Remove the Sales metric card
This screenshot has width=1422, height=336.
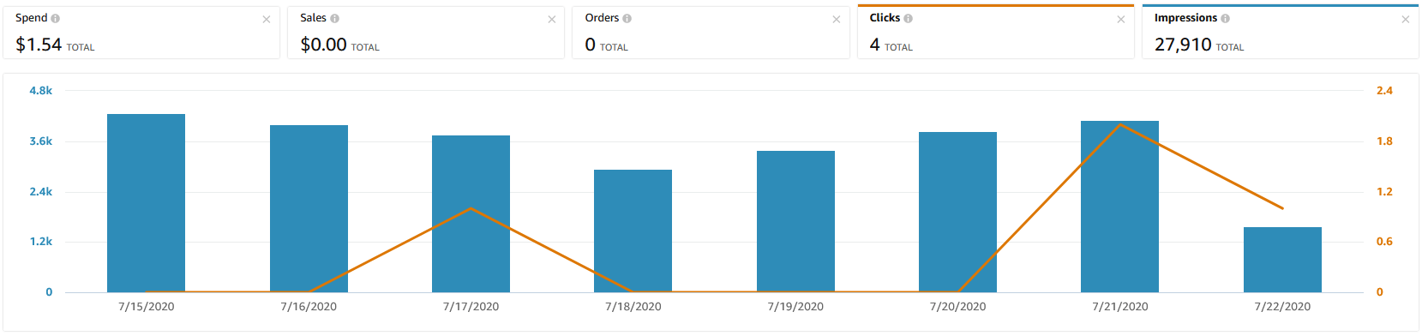point(552,20)
